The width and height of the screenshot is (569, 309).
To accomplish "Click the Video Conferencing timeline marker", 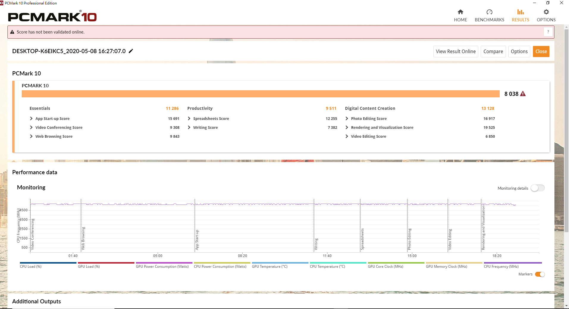I will click(33, 234).
